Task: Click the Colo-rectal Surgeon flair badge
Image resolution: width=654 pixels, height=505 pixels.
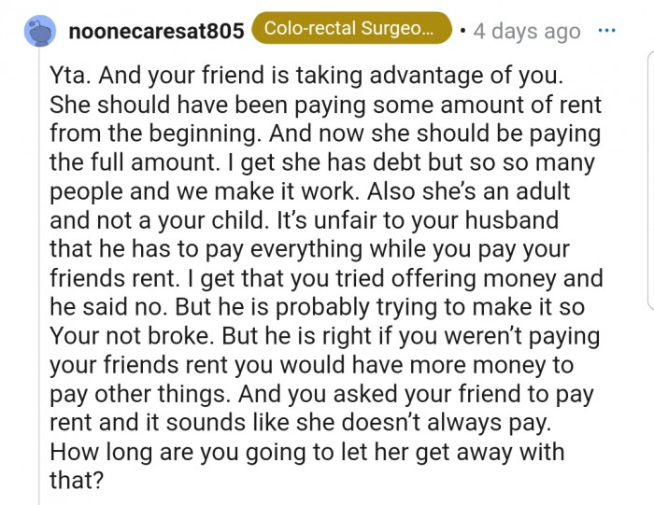Action: coord(350,29)
